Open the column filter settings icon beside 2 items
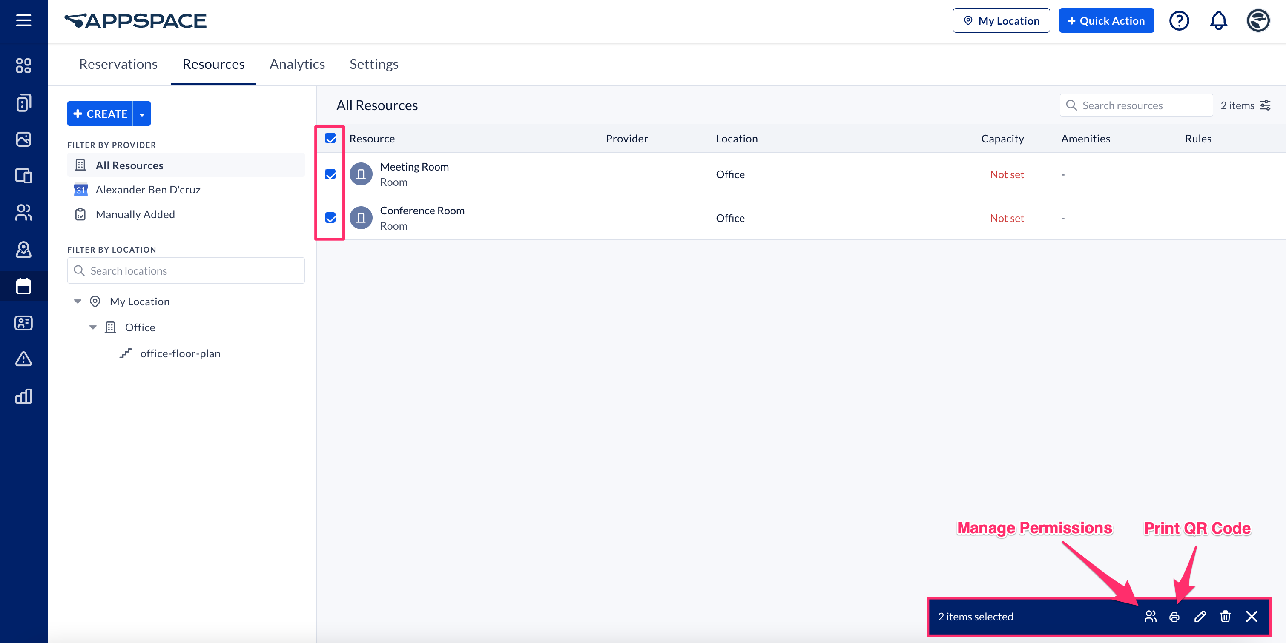The height and width of the screenshot is (643, 1286). click(x=1265, y=105)
